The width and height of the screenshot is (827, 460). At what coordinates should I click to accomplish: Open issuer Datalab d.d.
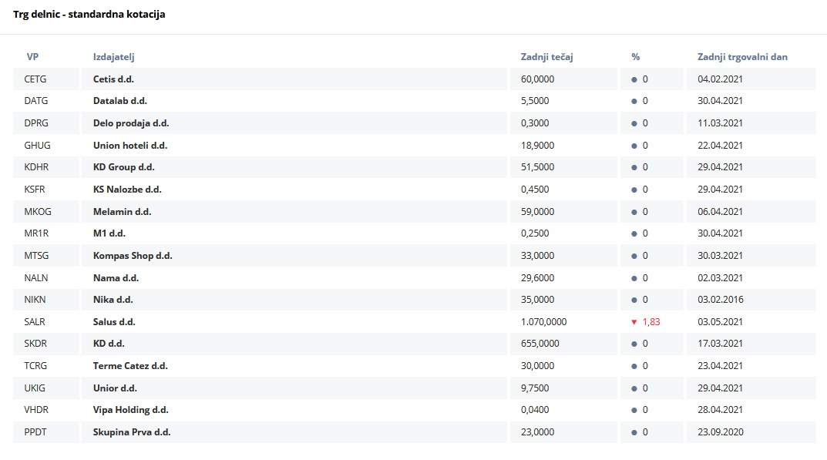tap(120, 101)
